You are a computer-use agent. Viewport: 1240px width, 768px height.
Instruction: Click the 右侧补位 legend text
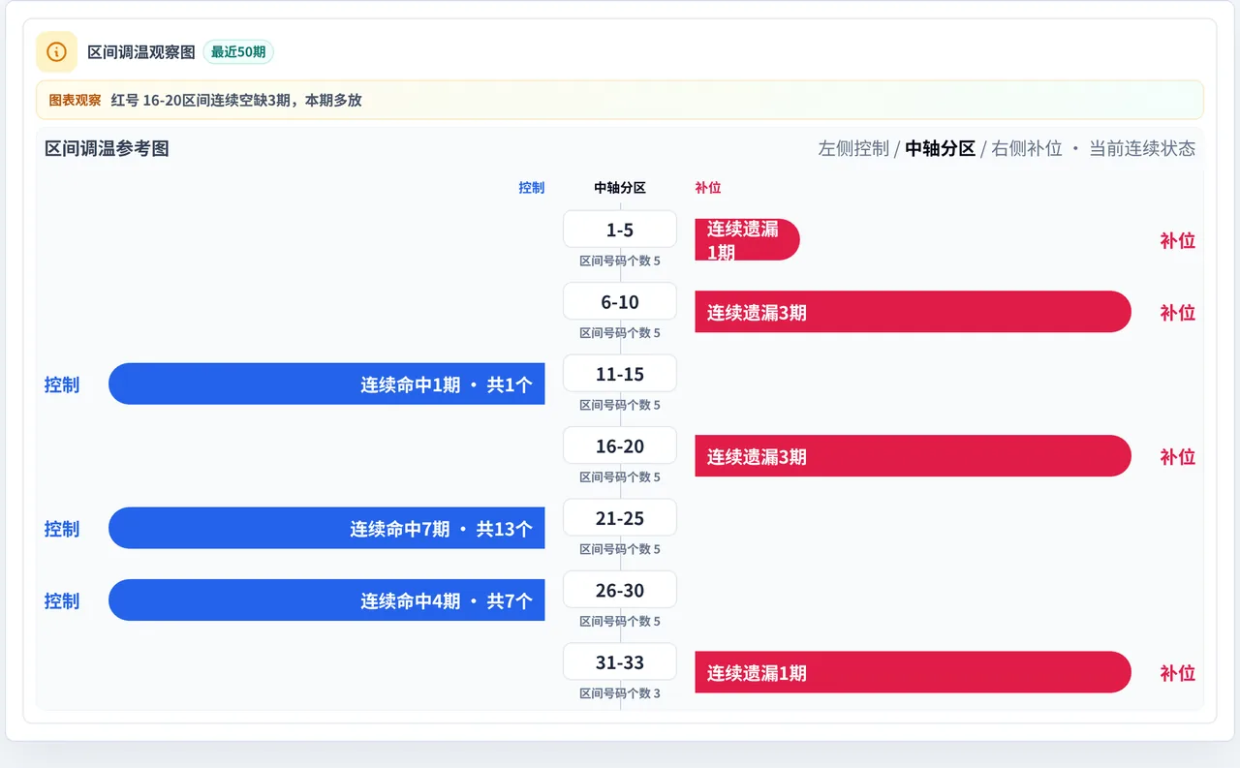pos(1027,148)
